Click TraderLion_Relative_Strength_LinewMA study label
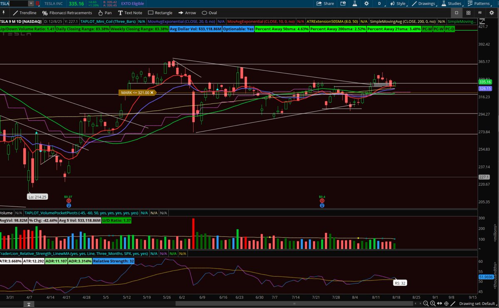Image resolution: width=499 pixels, height=308 pixels. pyautogui.click(x=74, y=253)
